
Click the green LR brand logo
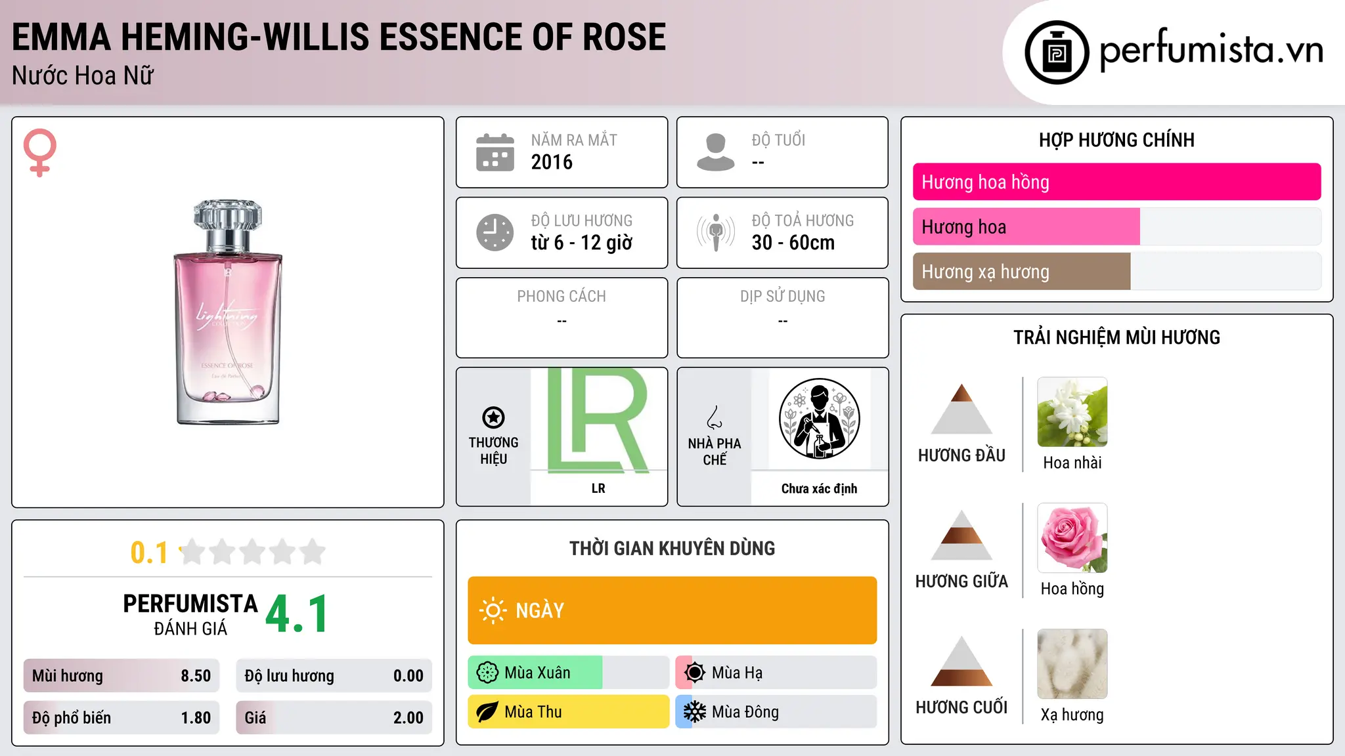coord(598,420)
